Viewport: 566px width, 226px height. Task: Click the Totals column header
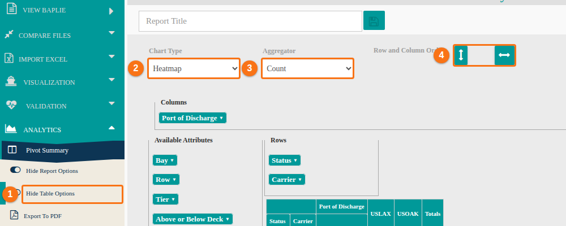(x=432, y=214)
